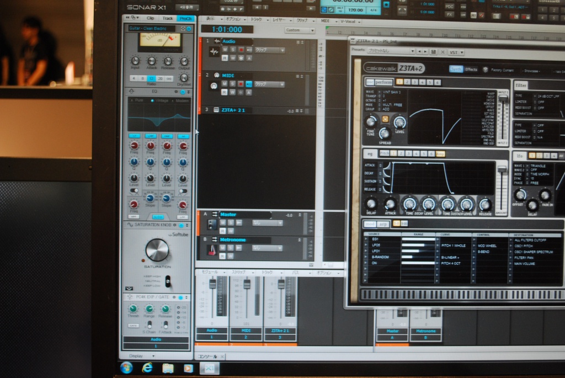
Task: Open the Display dropdown in the Inspector
Action: [x=142, y=356]
